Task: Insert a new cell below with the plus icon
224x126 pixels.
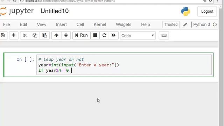Action: tap(14, 35)
